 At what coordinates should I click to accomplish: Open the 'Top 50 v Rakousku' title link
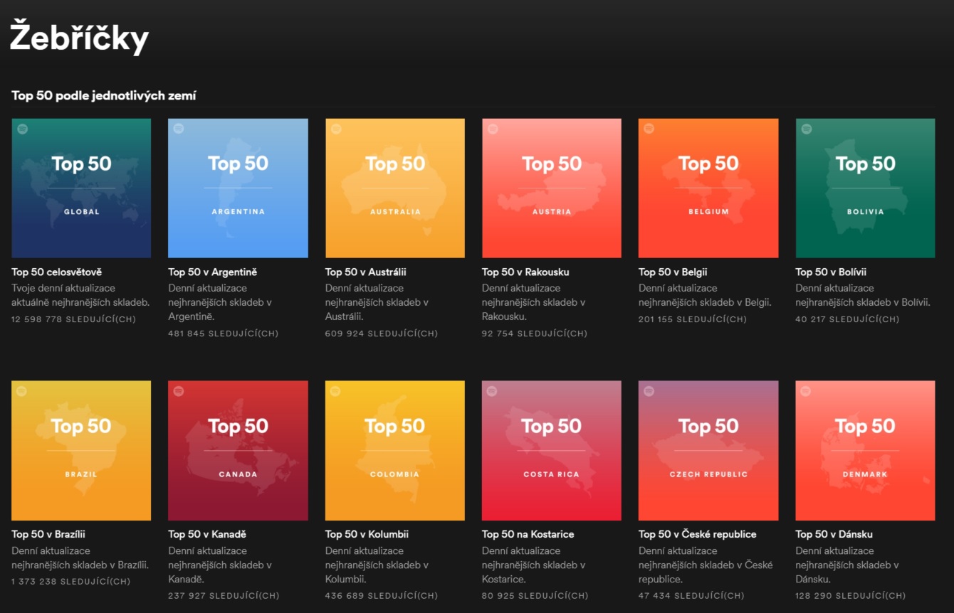pyautogui.click(x=525, y=272)
